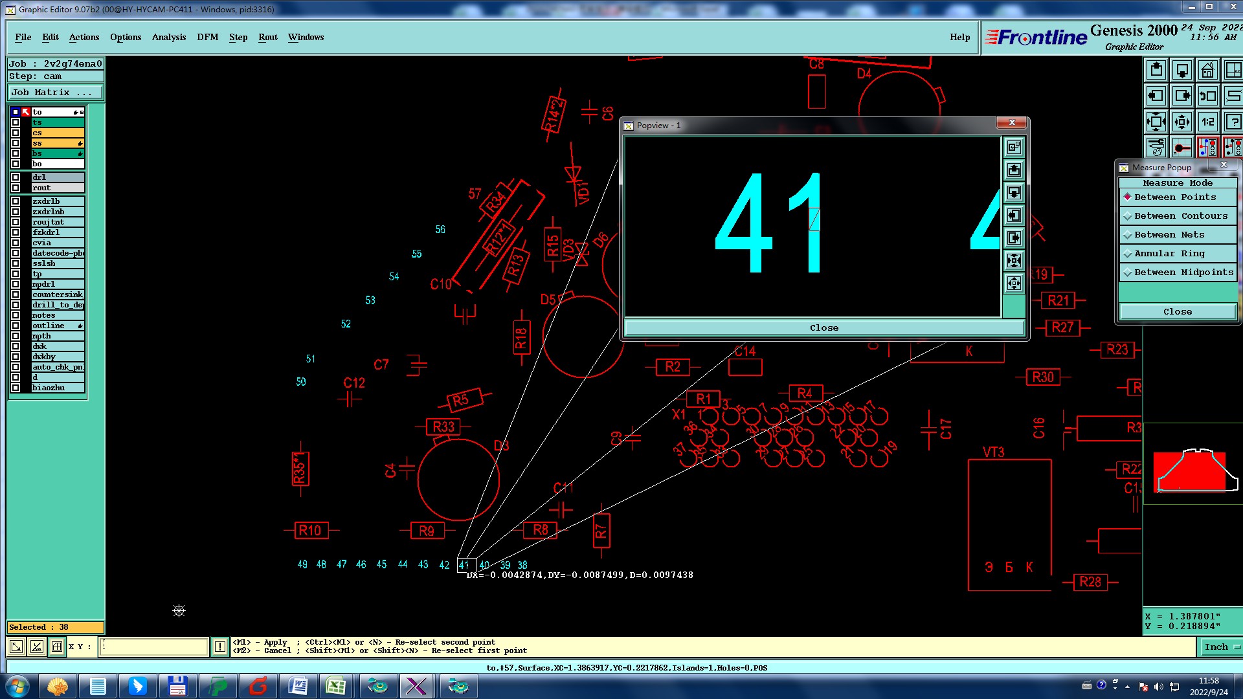Select Between Contours measure mode
The width and height of the screenshot is (1243, 699).
[1177, 216]
